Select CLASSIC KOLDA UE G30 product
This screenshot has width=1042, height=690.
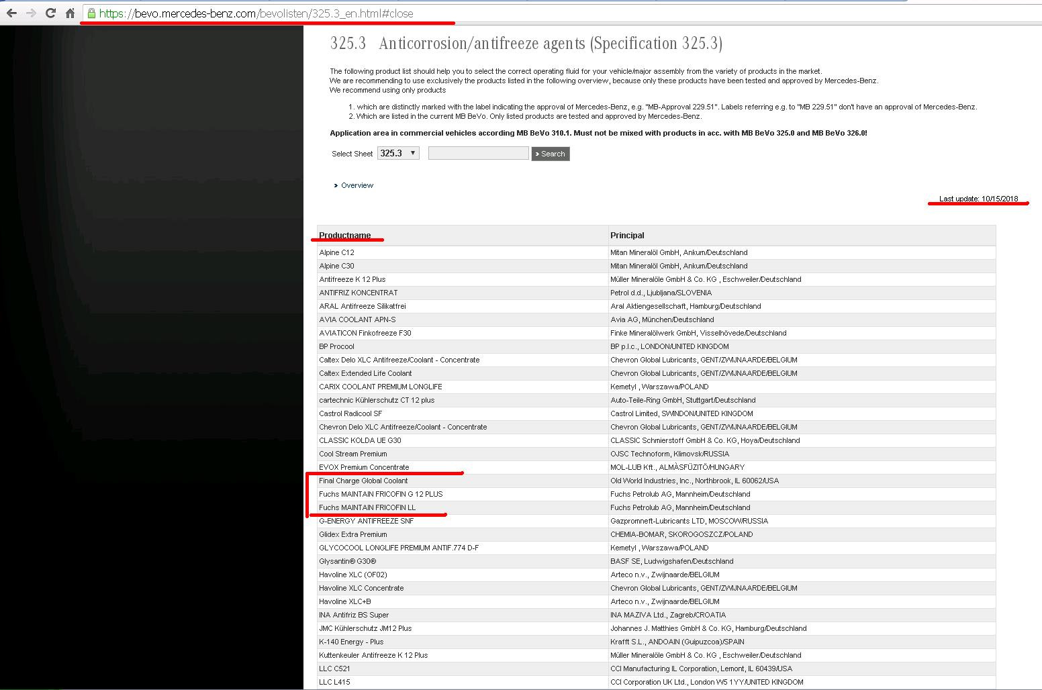click(360, 440)
